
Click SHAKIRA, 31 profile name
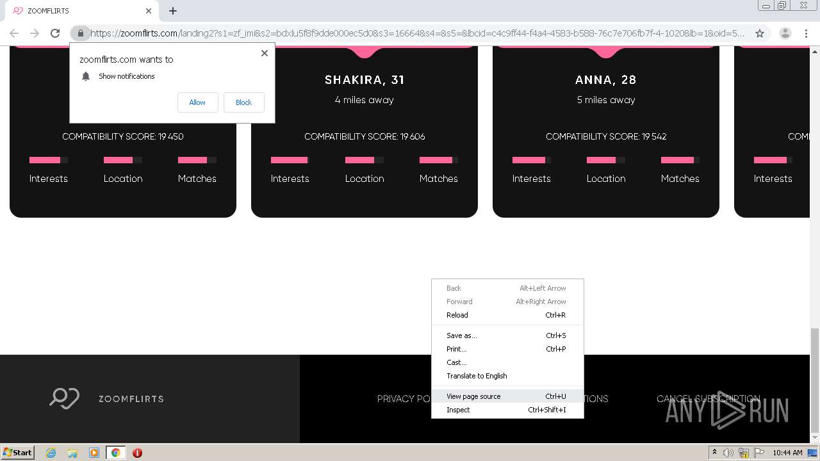coord(365,80)
